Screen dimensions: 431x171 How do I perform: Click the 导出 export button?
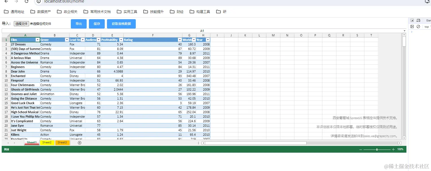[79, 24]
